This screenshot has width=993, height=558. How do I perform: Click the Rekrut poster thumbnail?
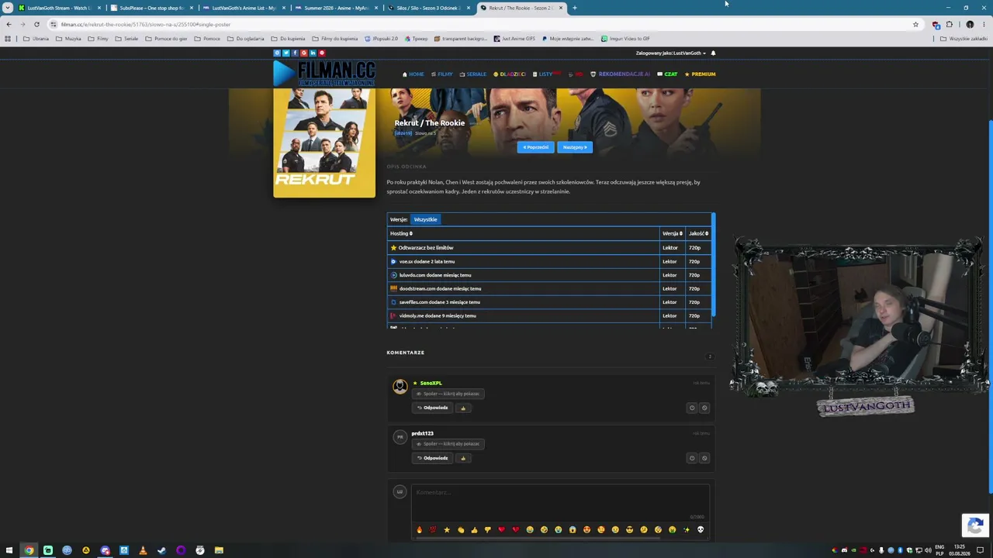(x=324, y=143)
